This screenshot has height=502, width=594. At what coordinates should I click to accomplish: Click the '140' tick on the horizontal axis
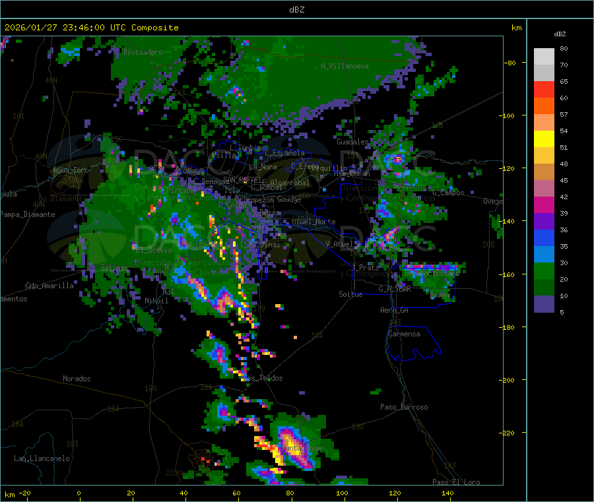click(x=447, y=493)
